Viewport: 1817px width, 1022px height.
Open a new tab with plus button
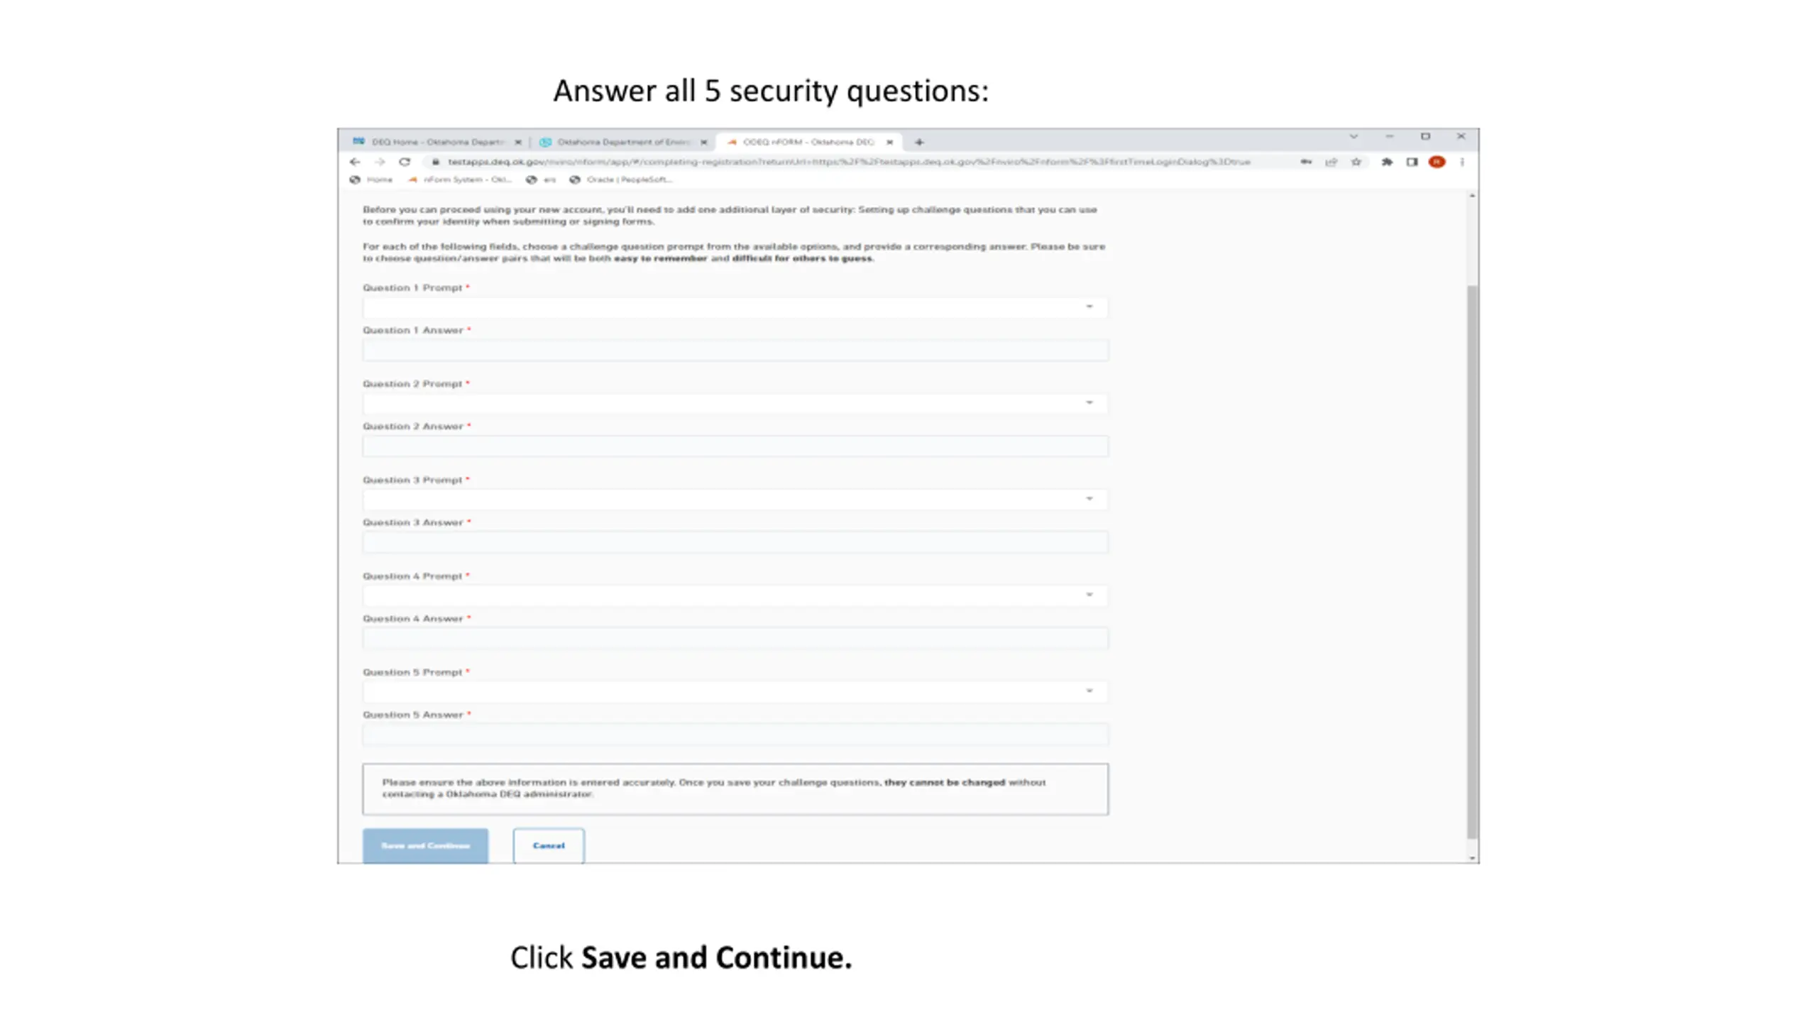pos(919,142)
